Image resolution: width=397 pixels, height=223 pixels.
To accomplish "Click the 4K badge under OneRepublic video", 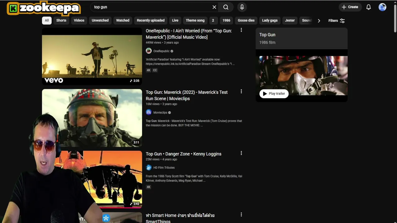I will (x=149, y=70).
